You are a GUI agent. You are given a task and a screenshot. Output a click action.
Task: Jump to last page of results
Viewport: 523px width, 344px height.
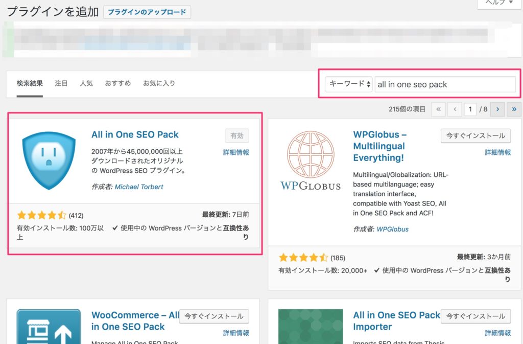click(x=514, y=109)
